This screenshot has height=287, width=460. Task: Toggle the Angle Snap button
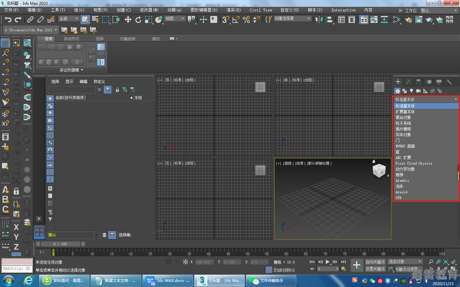pyautogui.click(x=236, y=20)
